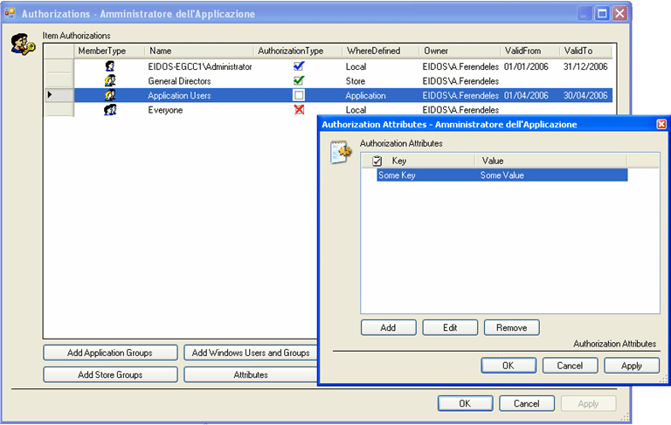Click Owner cell in General Directors row
Viewport: 671px width, 425px height.
[460, 81]
